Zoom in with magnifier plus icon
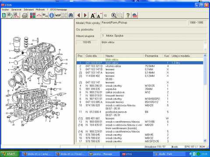The image size is (210, 157). 114,15
